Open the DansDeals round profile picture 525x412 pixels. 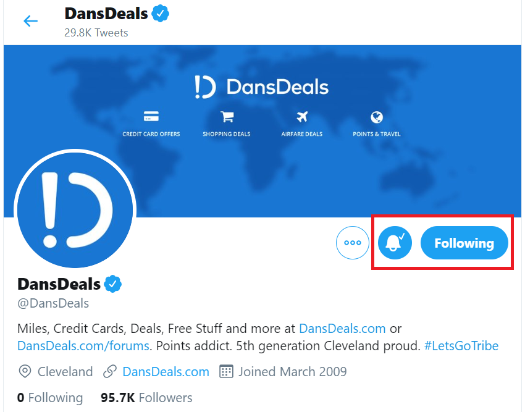75,210
